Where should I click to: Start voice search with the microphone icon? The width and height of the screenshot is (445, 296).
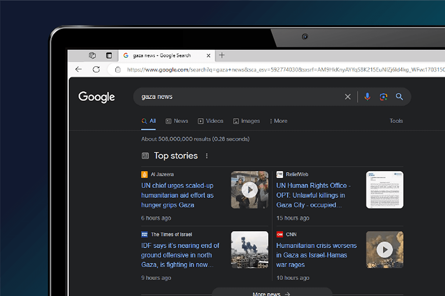point(367,97)
